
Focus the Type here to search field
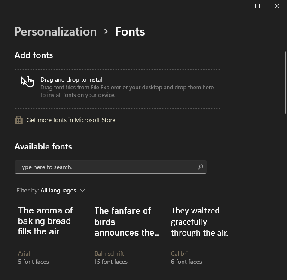click(105, 167)
